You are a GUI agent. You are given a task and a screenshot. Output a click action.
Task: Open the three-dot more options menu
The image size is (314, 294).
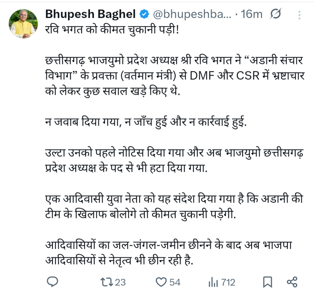[300, 14]
